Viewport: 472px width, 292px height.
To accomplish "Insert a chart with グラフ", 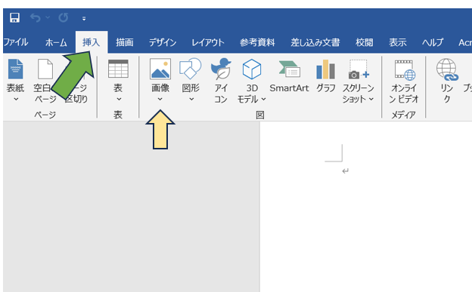I will [326, 76].
